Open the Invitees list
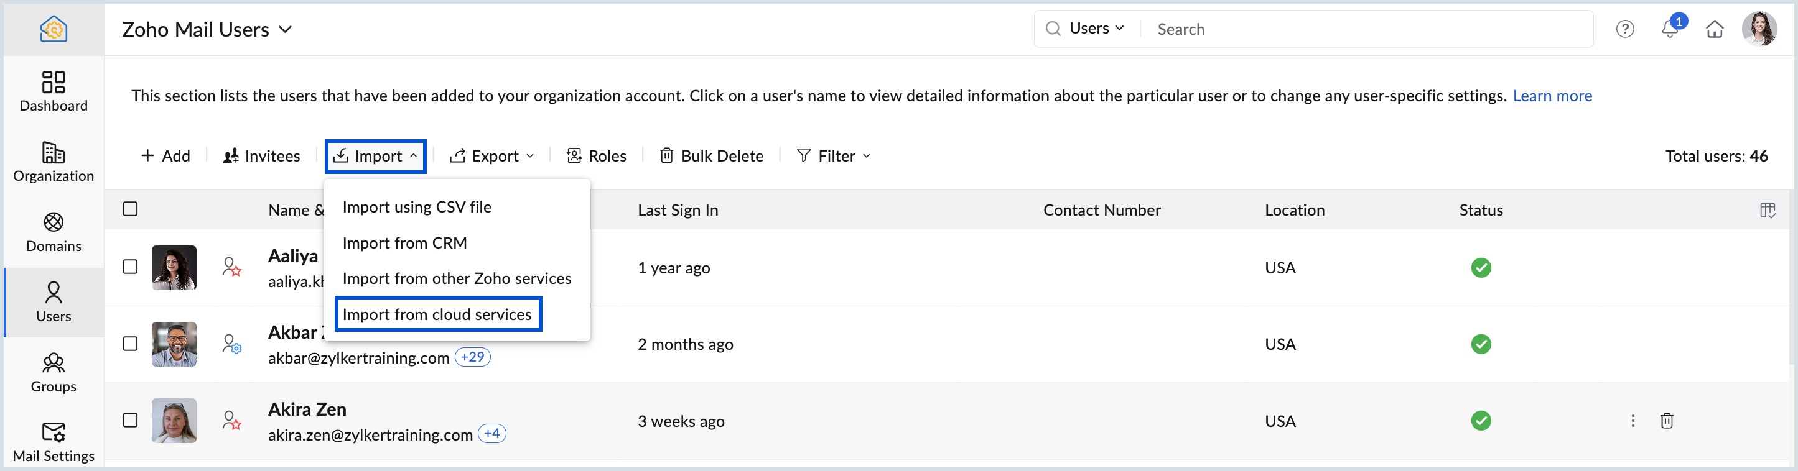 [262, 156]
